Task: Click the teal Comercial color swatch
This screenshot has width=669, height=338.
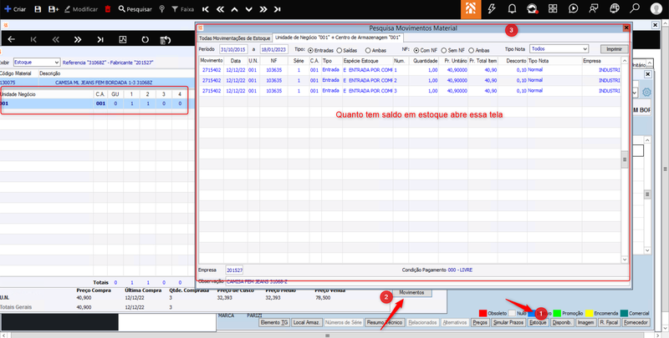Action: [624, 313]
